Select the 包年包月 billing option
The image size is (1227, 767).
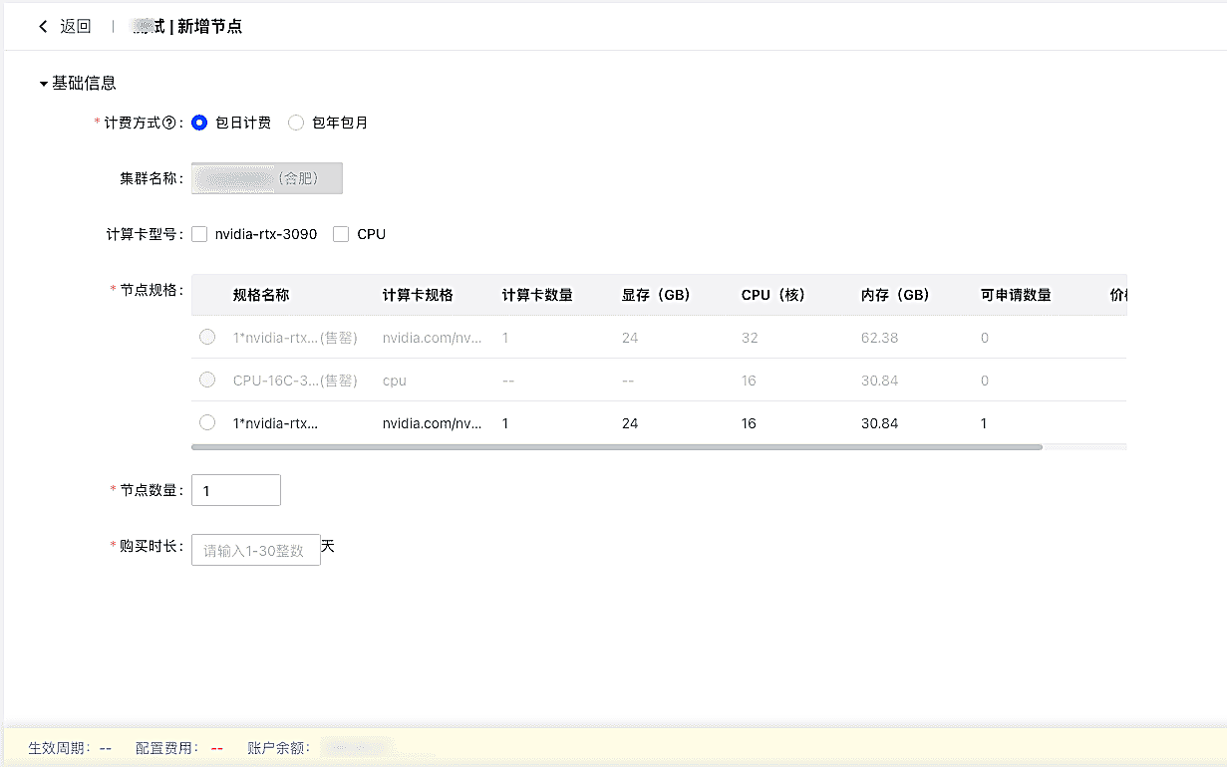pyautogui.click(x=296, y=124)
